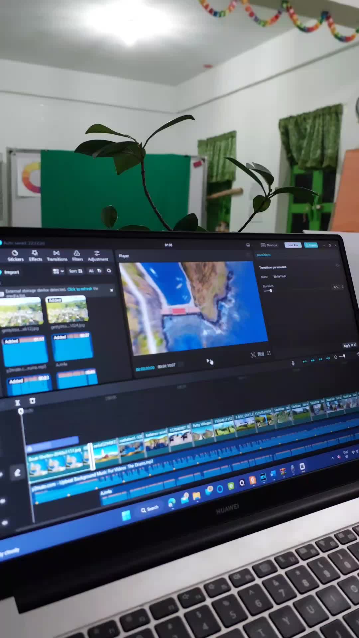Open the Shortcut settings
Image resolution: width=359 pixels, height=638 pixels.
click(269, 245)
